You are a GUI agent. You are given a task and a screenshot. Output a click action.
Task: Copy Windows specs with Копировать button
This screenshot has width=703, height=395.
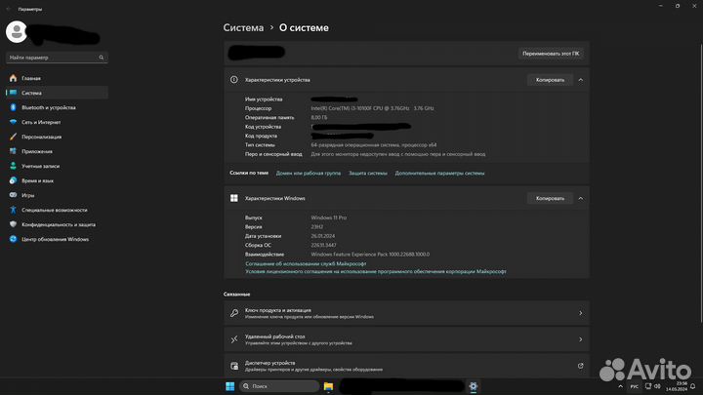(550, 198)
